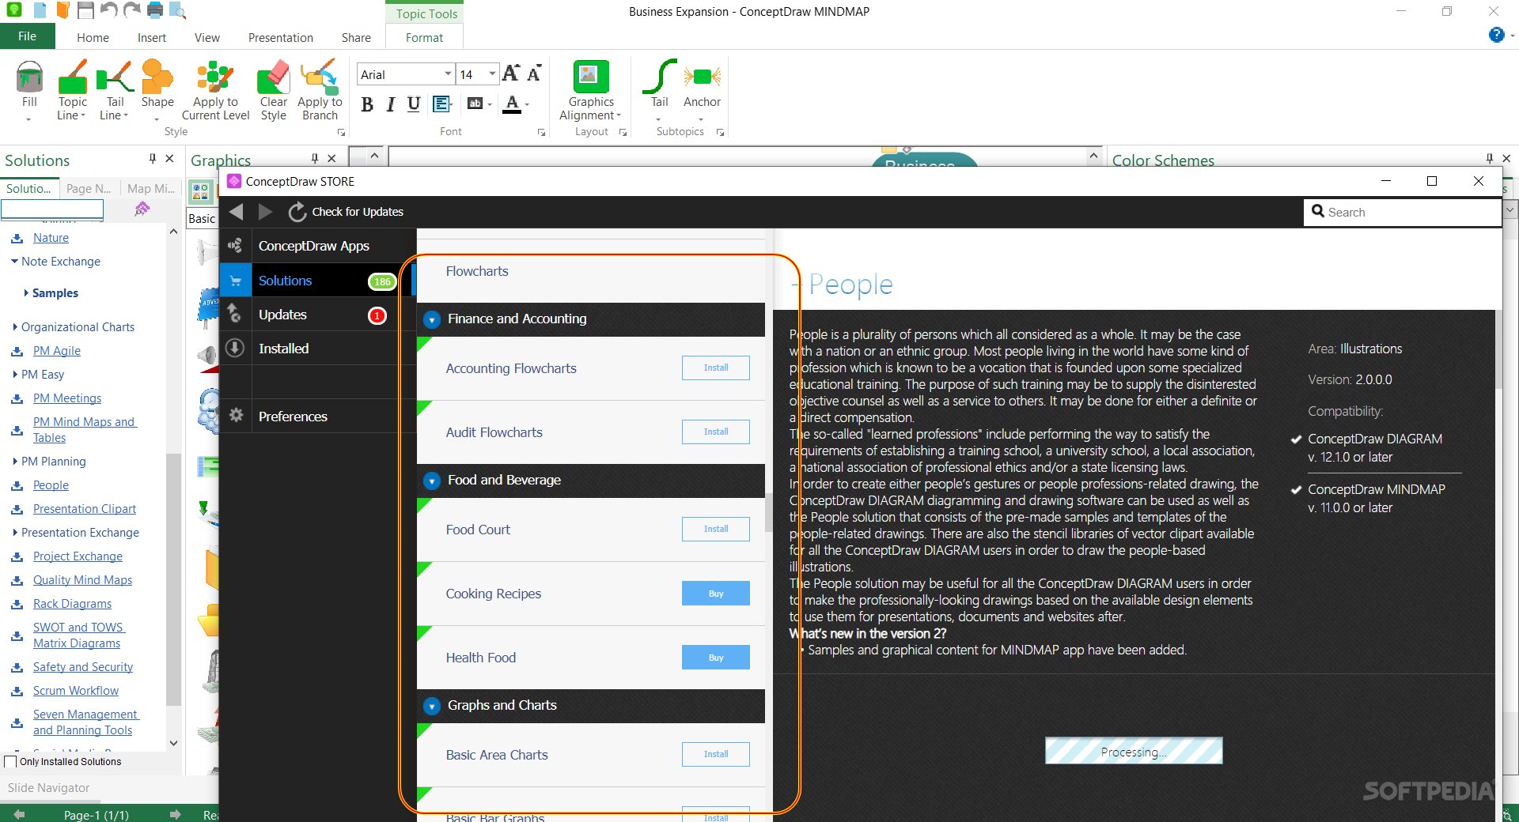Select Solutions in STORE sidebar

click(317, 281)
